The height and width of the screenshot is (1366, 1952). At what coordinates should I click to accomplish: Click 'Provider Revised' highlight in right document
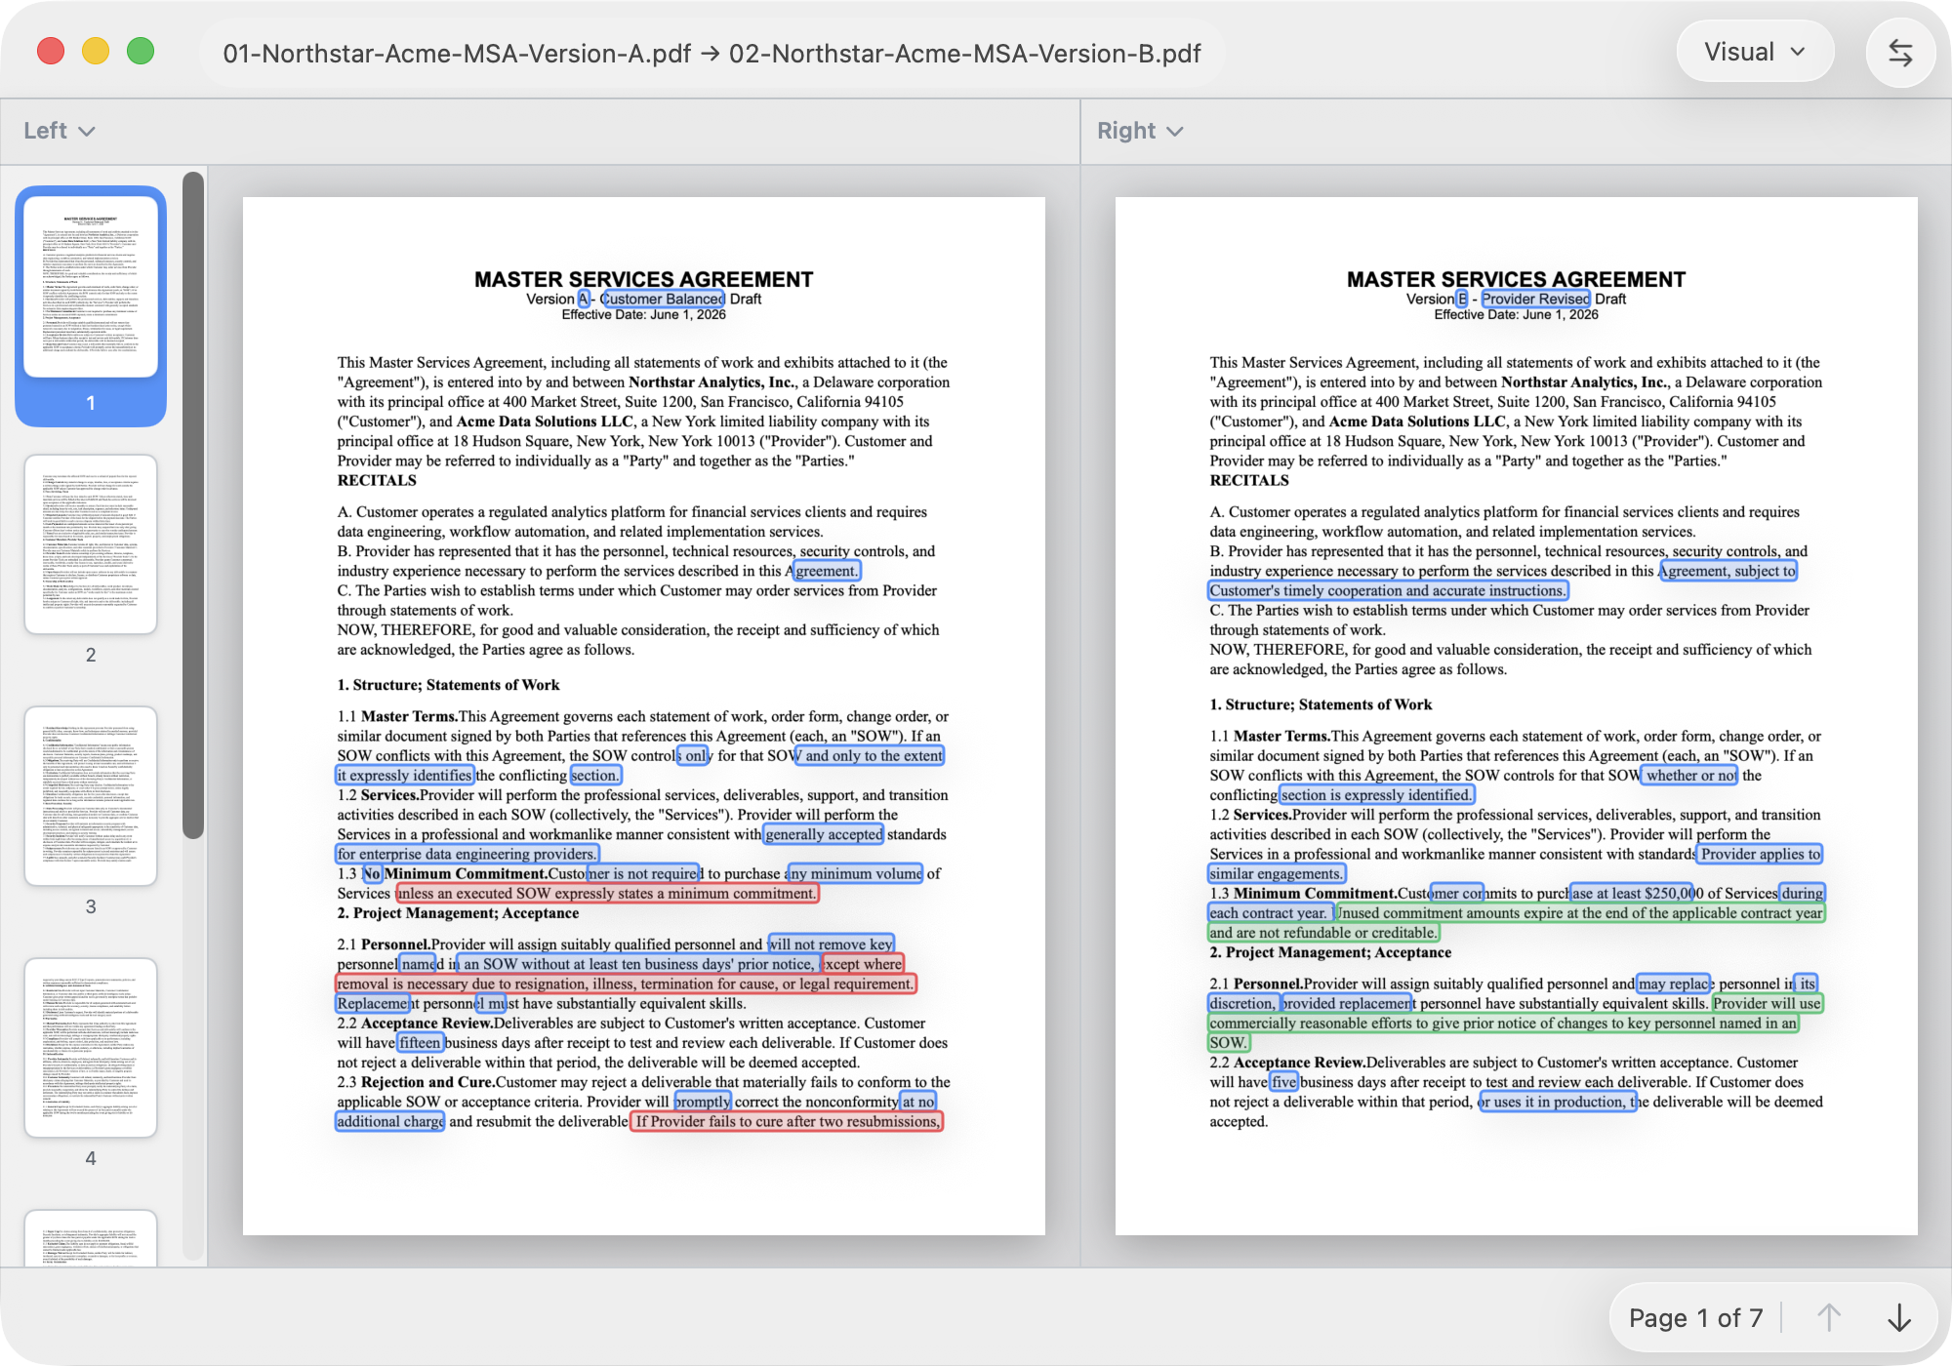click(1535, 299)
